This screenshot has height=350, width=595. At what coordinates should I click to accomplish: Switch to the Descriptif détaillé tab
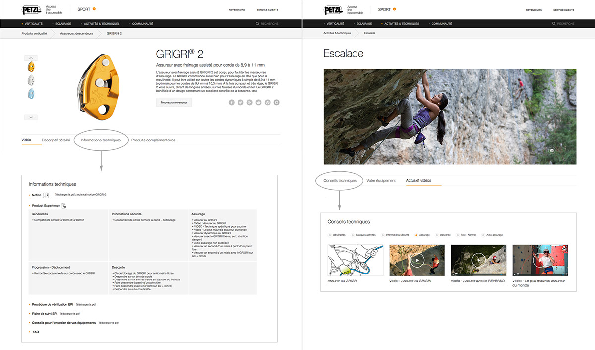(56, 140)
